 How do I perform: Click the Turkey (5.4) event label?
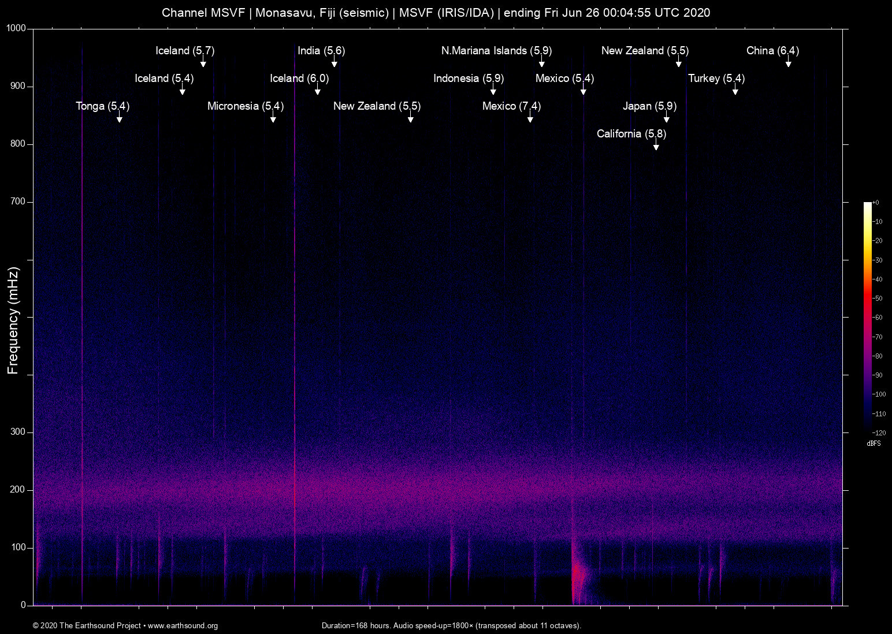pos(716,79)
